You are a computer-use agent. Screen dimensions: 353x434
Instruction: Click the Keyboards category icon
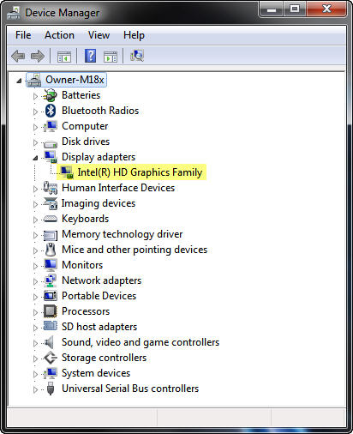pyautogui.click(x=51, y=219)
